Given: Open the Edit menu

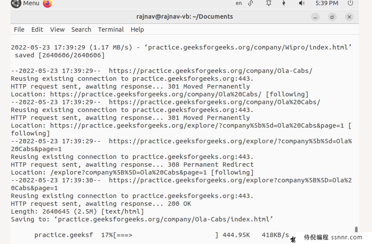Looking at the screenshot, I should [37, 30].
